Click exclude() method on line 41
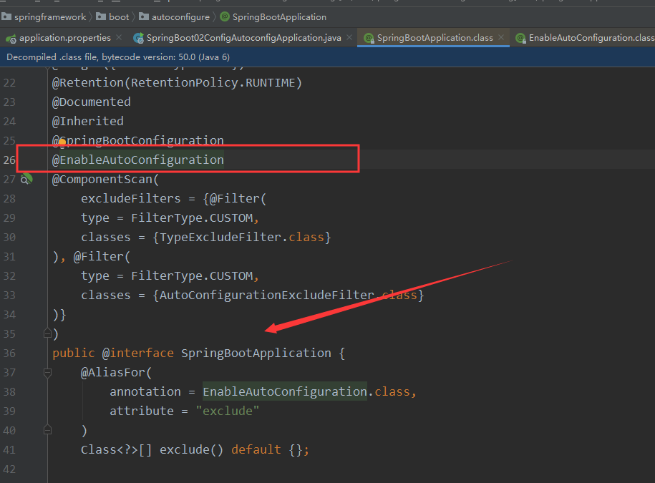This screenshot has height=483, width=655. click(191, 449)
